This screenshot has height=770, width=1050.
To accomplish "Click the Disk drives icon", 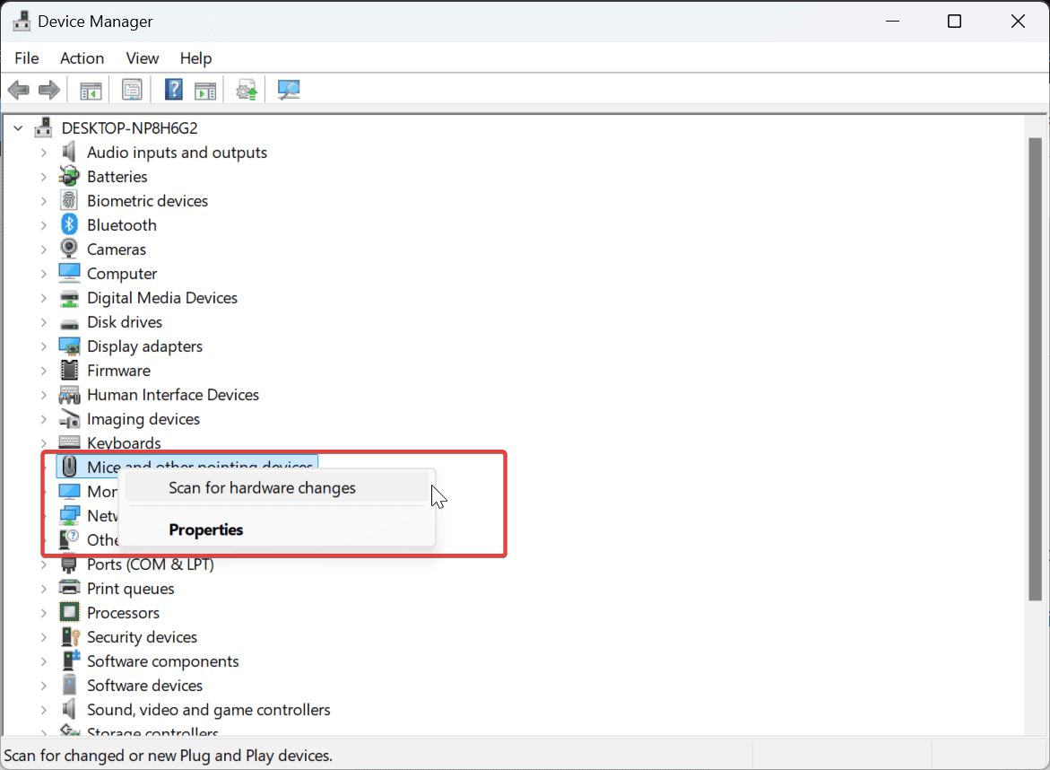I will 69,324.
